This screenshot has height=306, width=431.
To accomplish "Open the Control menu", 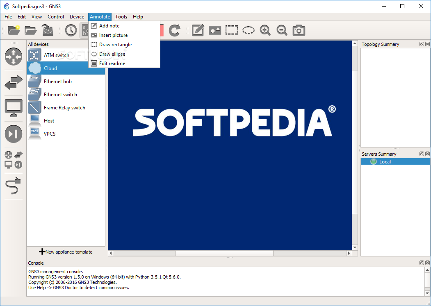I will 56,17.
